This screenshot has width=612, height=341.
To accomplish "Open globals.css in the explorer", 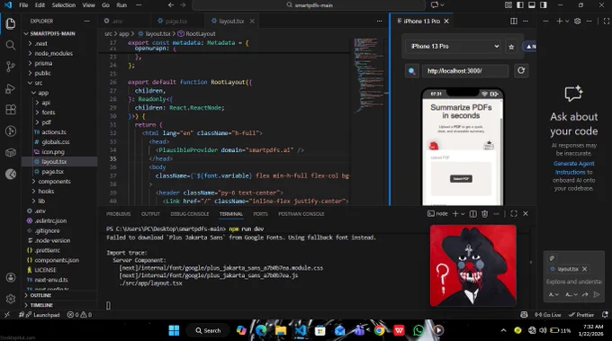I will point(56,142).
